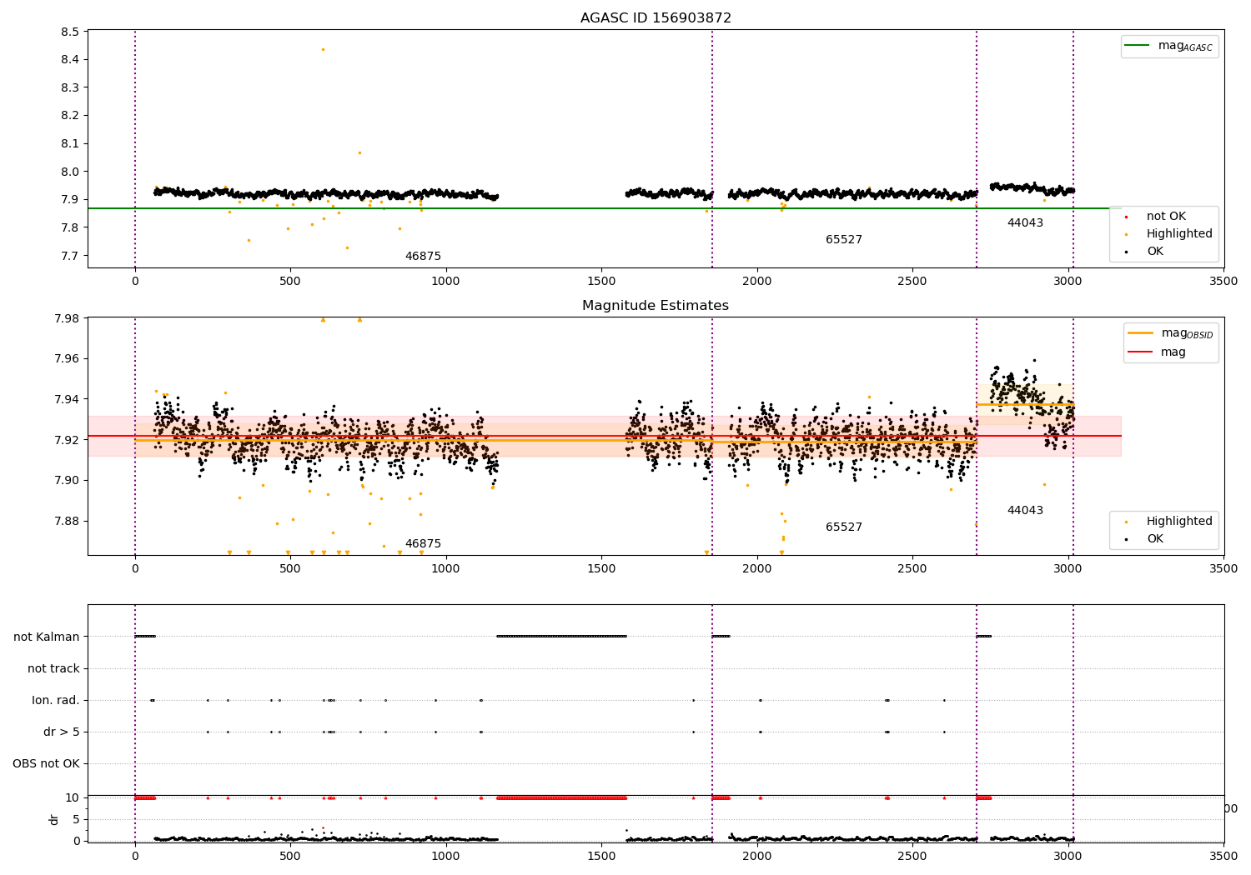Click the orange outlier point near 8.06 in top plot
The width and height of the screenshot is (1251, 875).
359,152
